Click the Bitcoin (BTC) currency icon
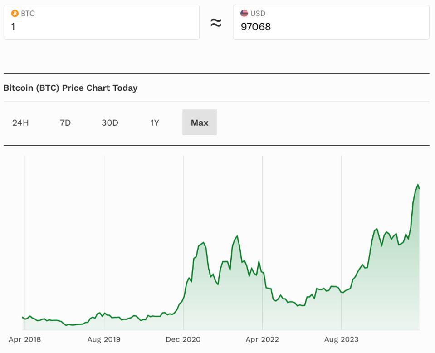The width and height of the screenshot is (435, 353). coord(15,14)
